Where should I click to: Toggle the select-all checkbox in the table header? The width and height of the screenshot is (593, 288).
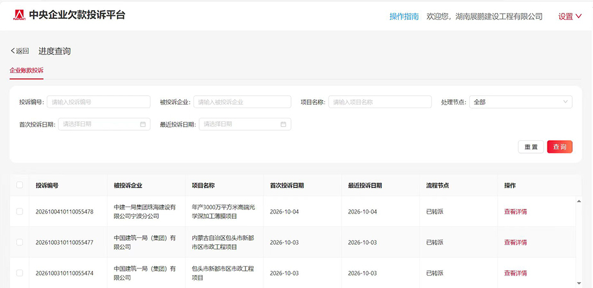click(x=20, y=185)
